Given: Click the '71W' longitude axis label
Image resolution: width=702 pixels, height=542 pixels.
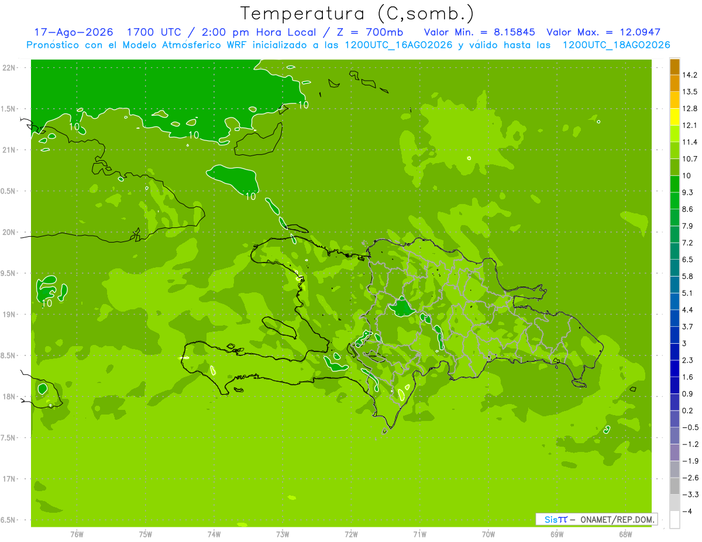Looking at the screenshot, I should (x=419, y=534).
